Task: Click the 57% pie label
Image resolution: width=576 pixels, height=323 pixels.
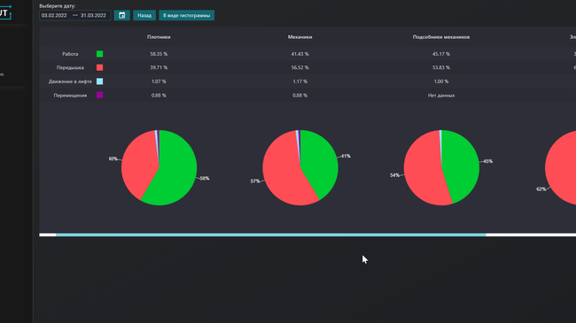Action: click(255, 181)
